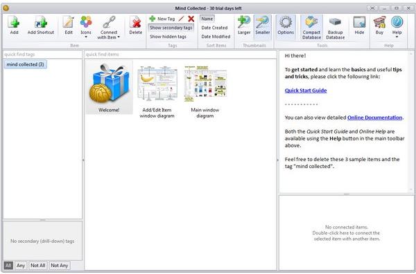Click Backup Database icon
The width and height of the screenshot is (416, 274).
coord(336,28)
